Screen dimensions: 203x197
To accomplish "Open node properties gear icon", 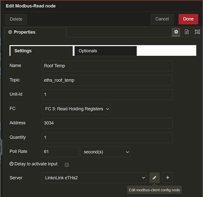I will 176,32.
